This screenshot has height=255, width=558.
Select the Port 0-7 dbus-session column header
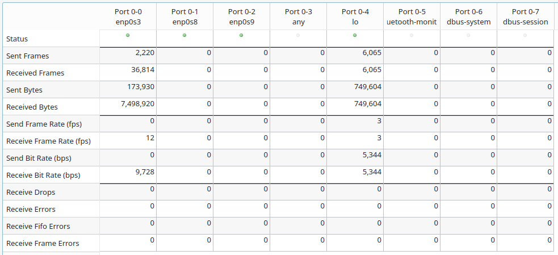click(x=526, y=16)
